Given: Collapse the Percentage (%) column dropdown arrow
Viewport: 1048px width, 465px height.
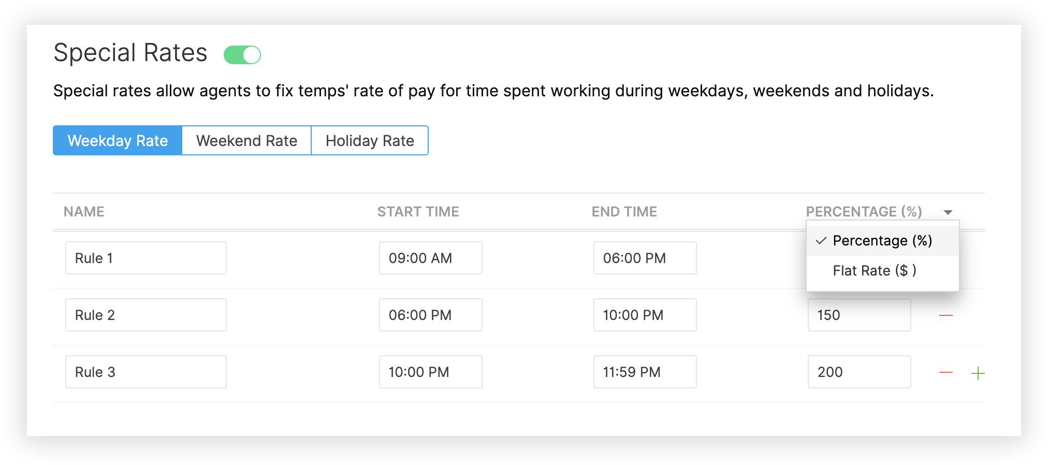Looking at the screenshot, I should point(948,212).
